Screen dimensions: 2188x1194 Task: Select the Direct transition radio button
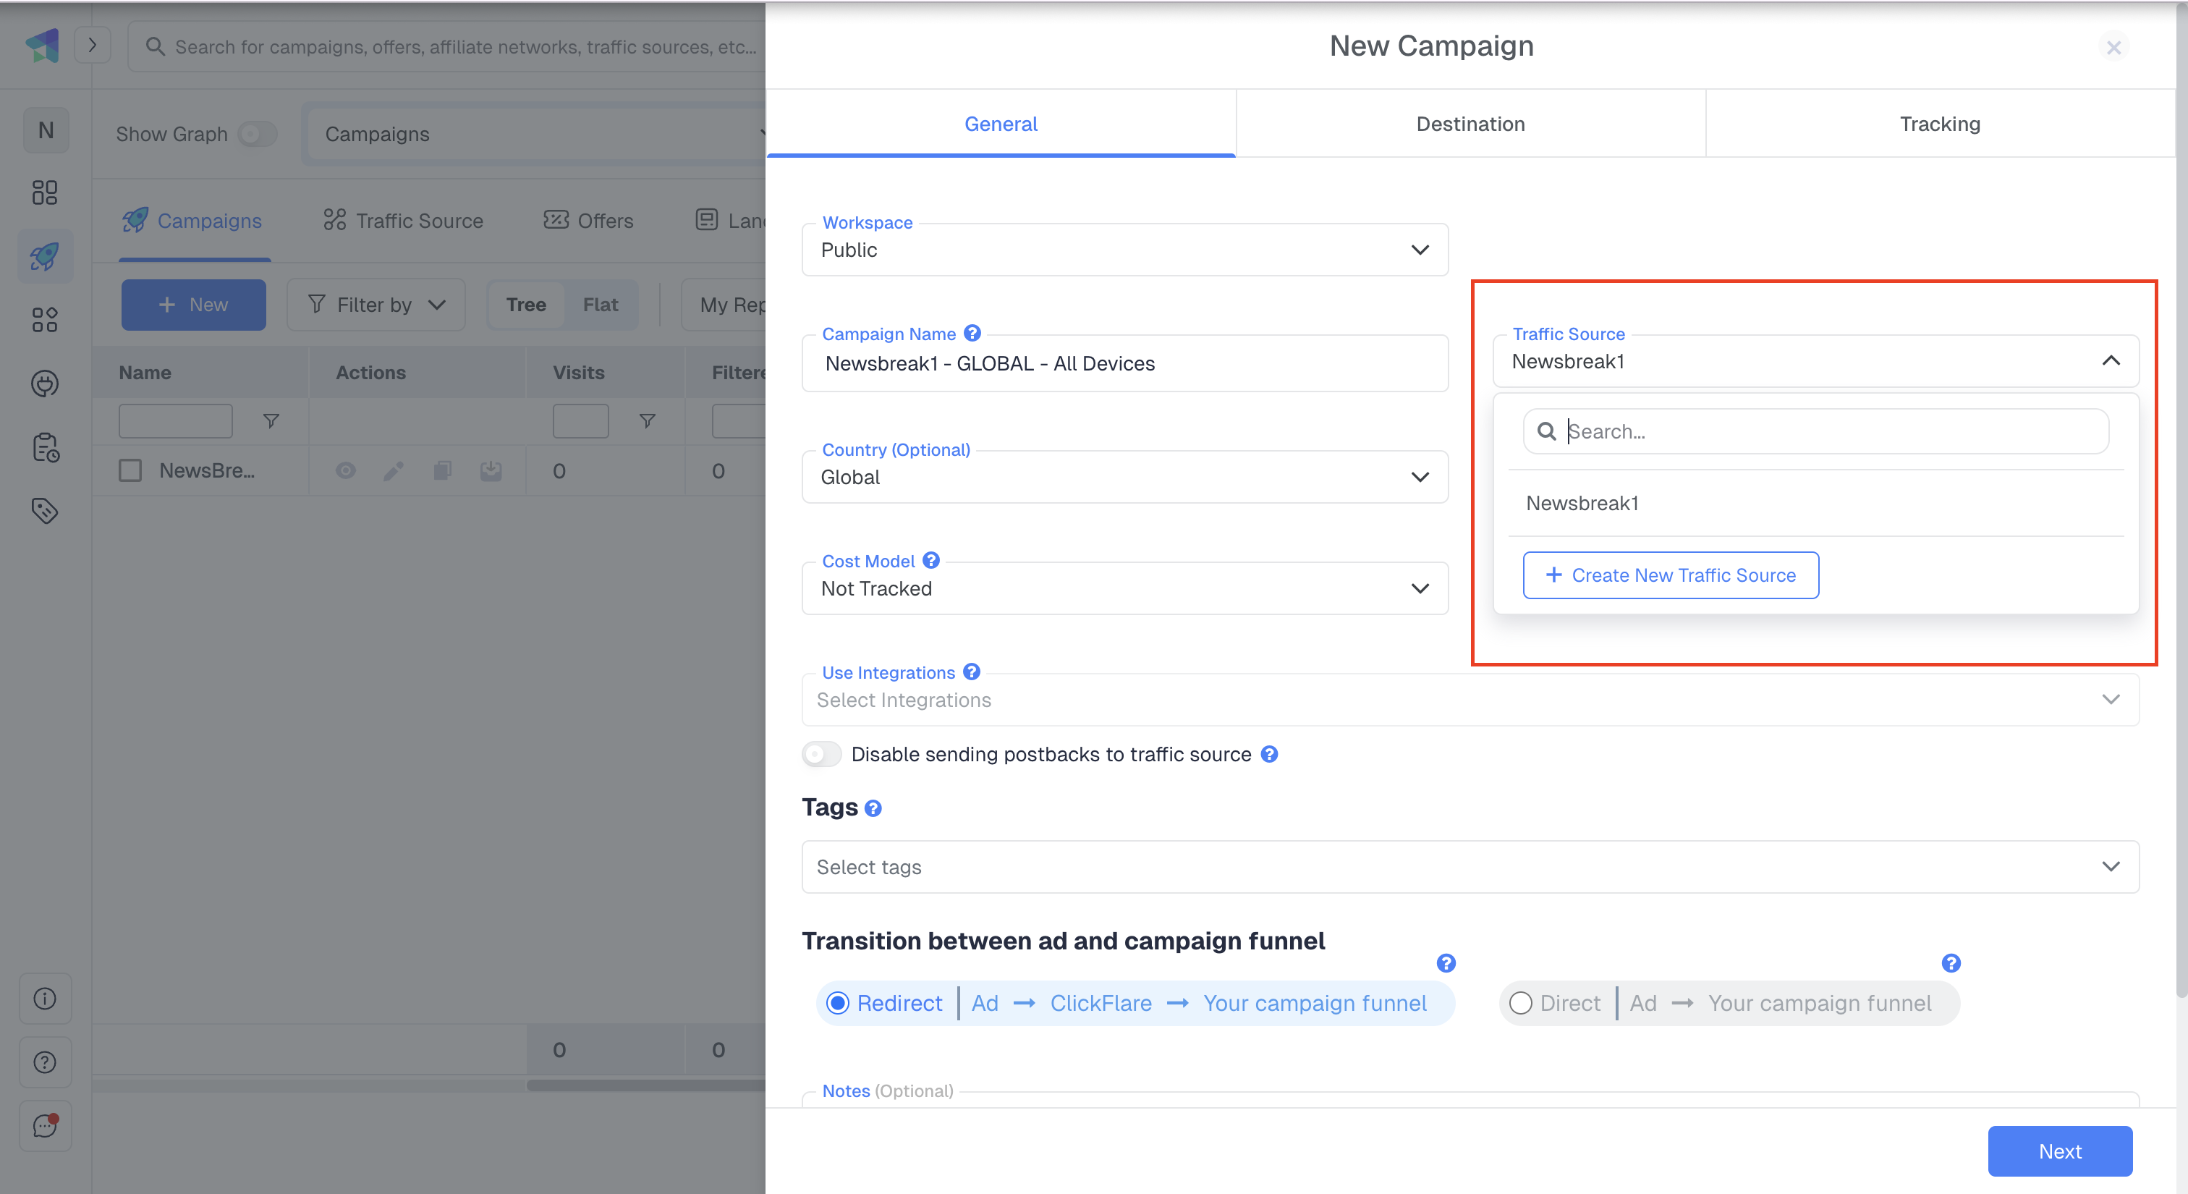[x=1520, y=1003]
